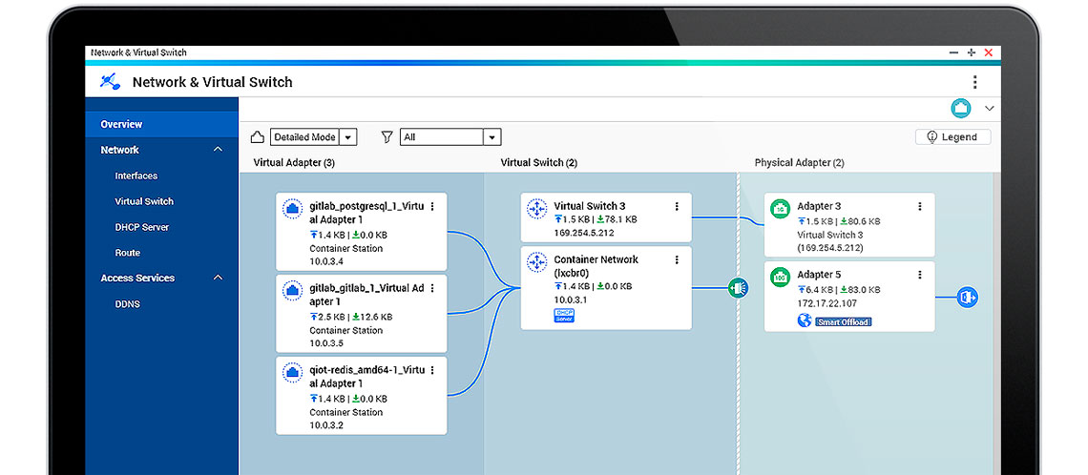The image size is (1088, 475).
Task: Select Overview in the sidebar
Action: (121, 124)
